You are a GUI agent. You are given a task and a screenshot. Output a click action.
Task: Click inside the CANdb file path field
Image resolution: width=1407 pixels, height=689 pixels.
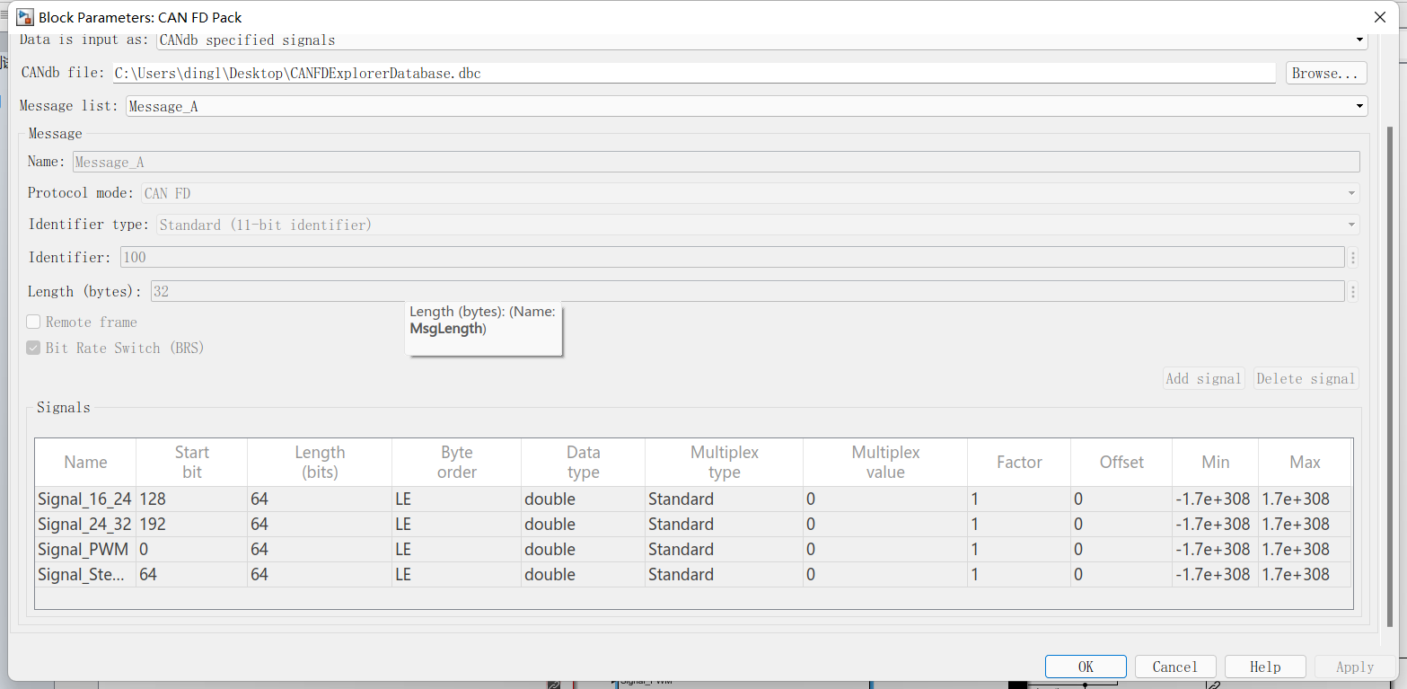click(x=629, y=73)
